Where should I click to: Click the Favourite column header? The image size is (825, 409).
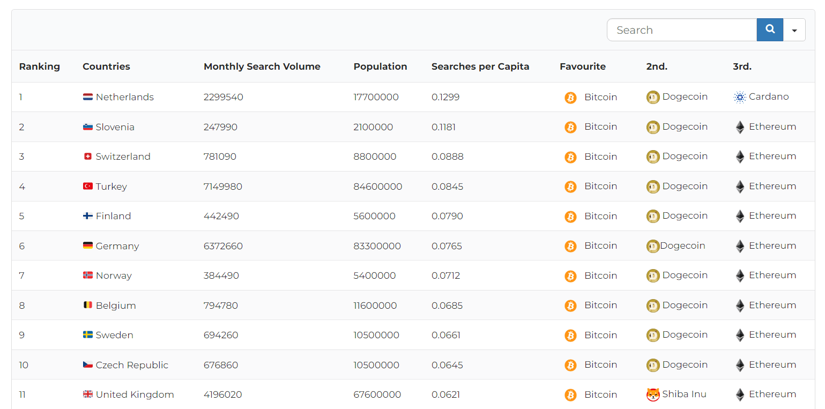pyautogui.click(x=582, y=66)
